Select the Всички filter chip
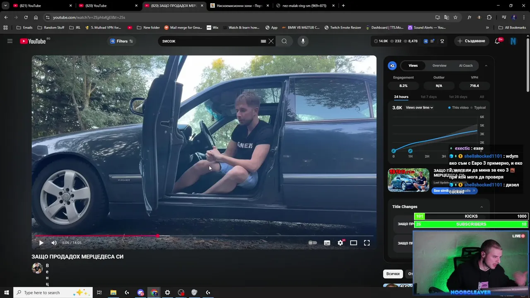 (x=393, y=274)
